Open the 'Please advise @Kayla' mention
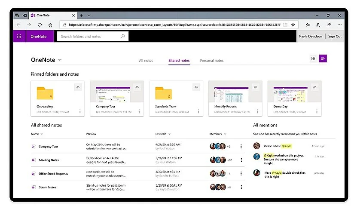 pyautogui.click(x=278, y=146)
